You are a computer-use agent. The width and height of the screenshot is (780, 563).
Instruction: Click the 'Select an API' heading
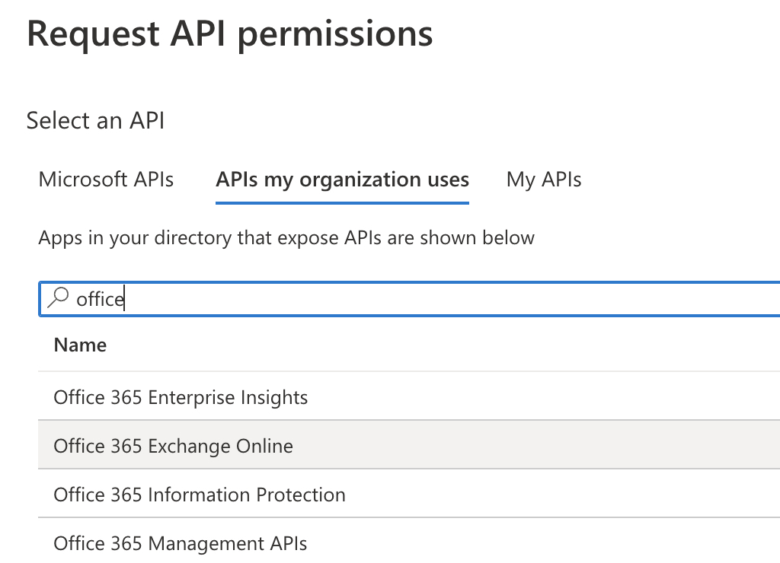(95, 120)
